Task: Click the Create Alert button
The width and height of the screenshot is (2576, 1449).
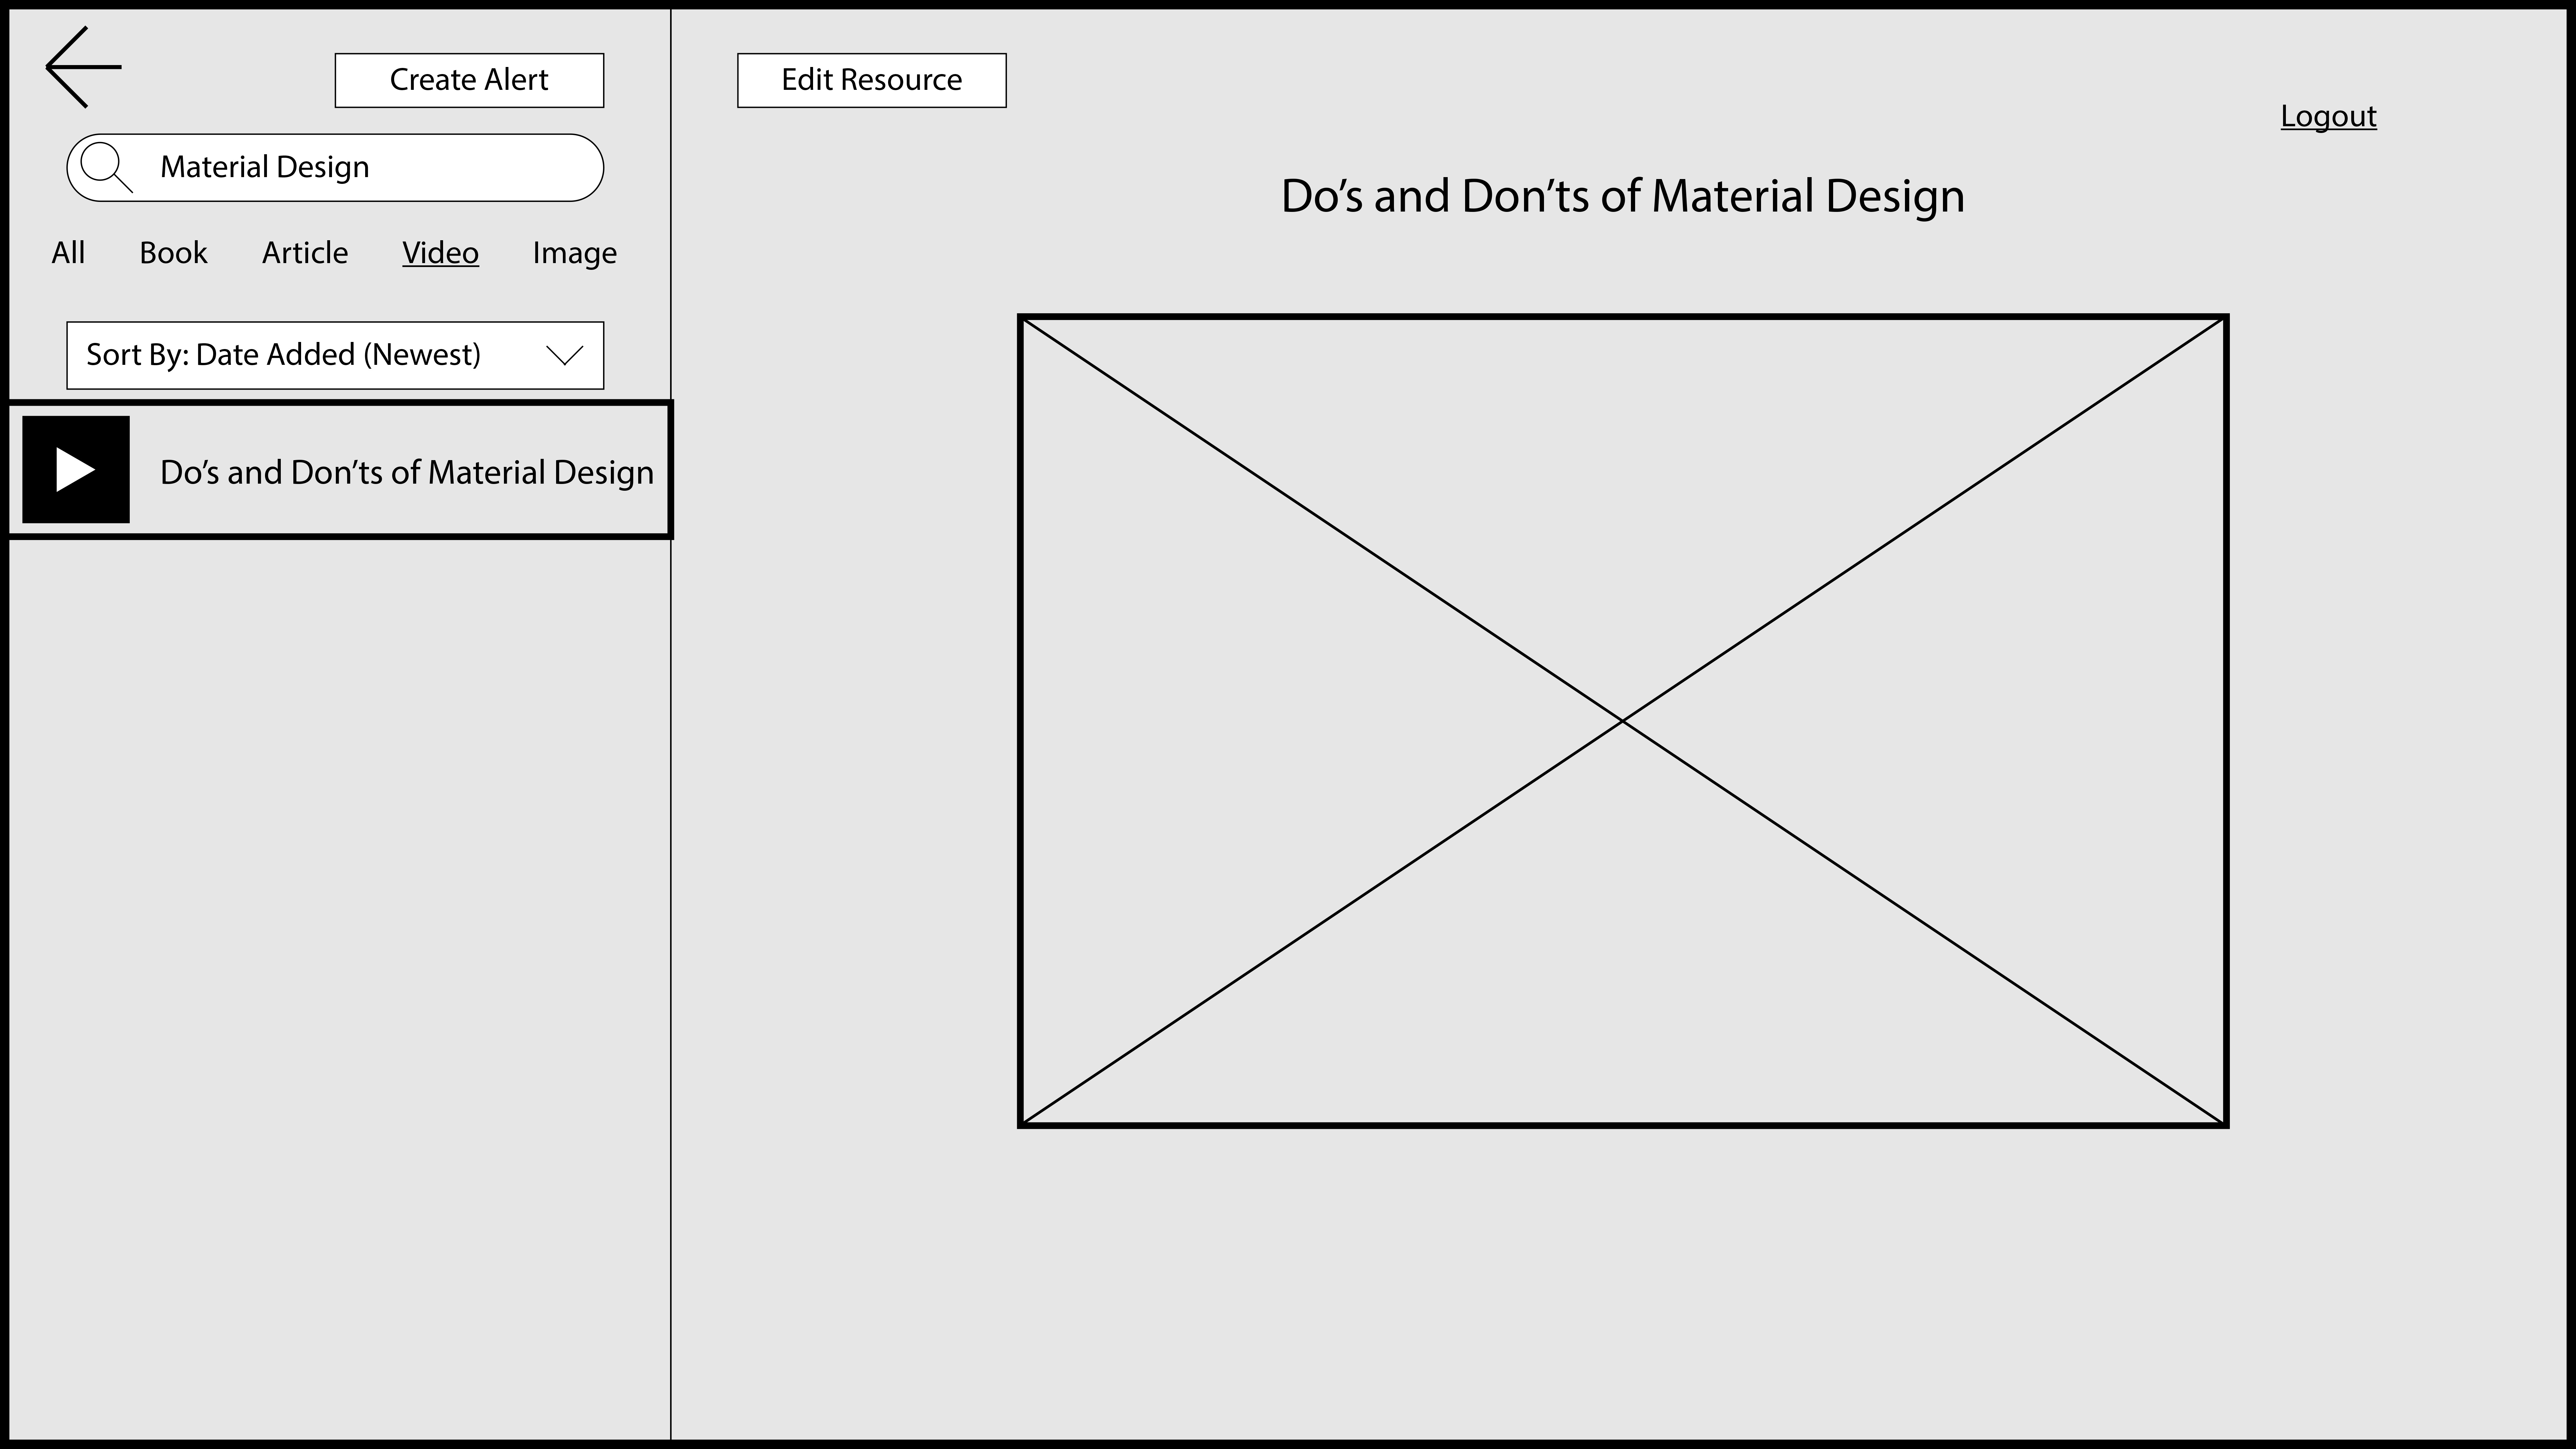Action: [469, 80]
